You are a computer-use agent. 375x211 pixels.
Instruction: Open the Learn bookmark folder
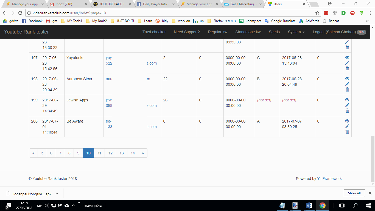pos(145,21)
